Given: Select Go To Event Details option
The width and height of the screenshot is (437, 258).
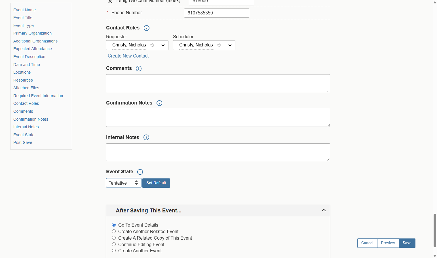Looking at the screenshot, I should (114, 225).
